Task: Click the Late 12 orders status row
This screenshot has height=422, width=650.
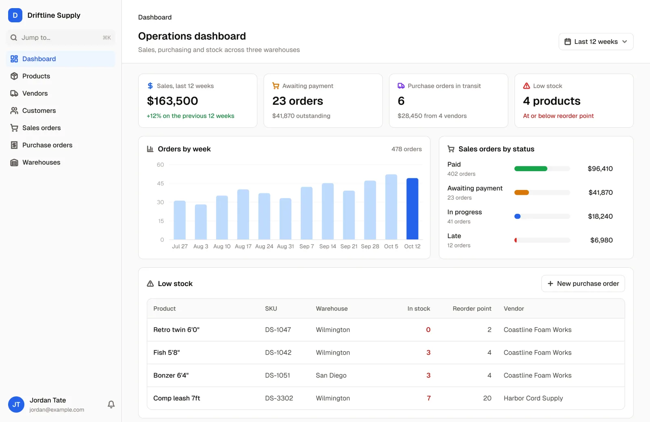Action: coord(530,240)
